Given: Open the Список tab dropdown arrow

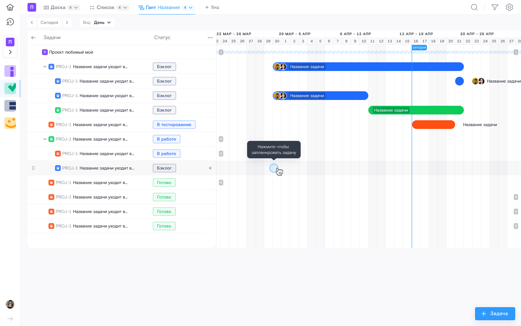Looking at the screenshot, I should (x=125, y=8).
